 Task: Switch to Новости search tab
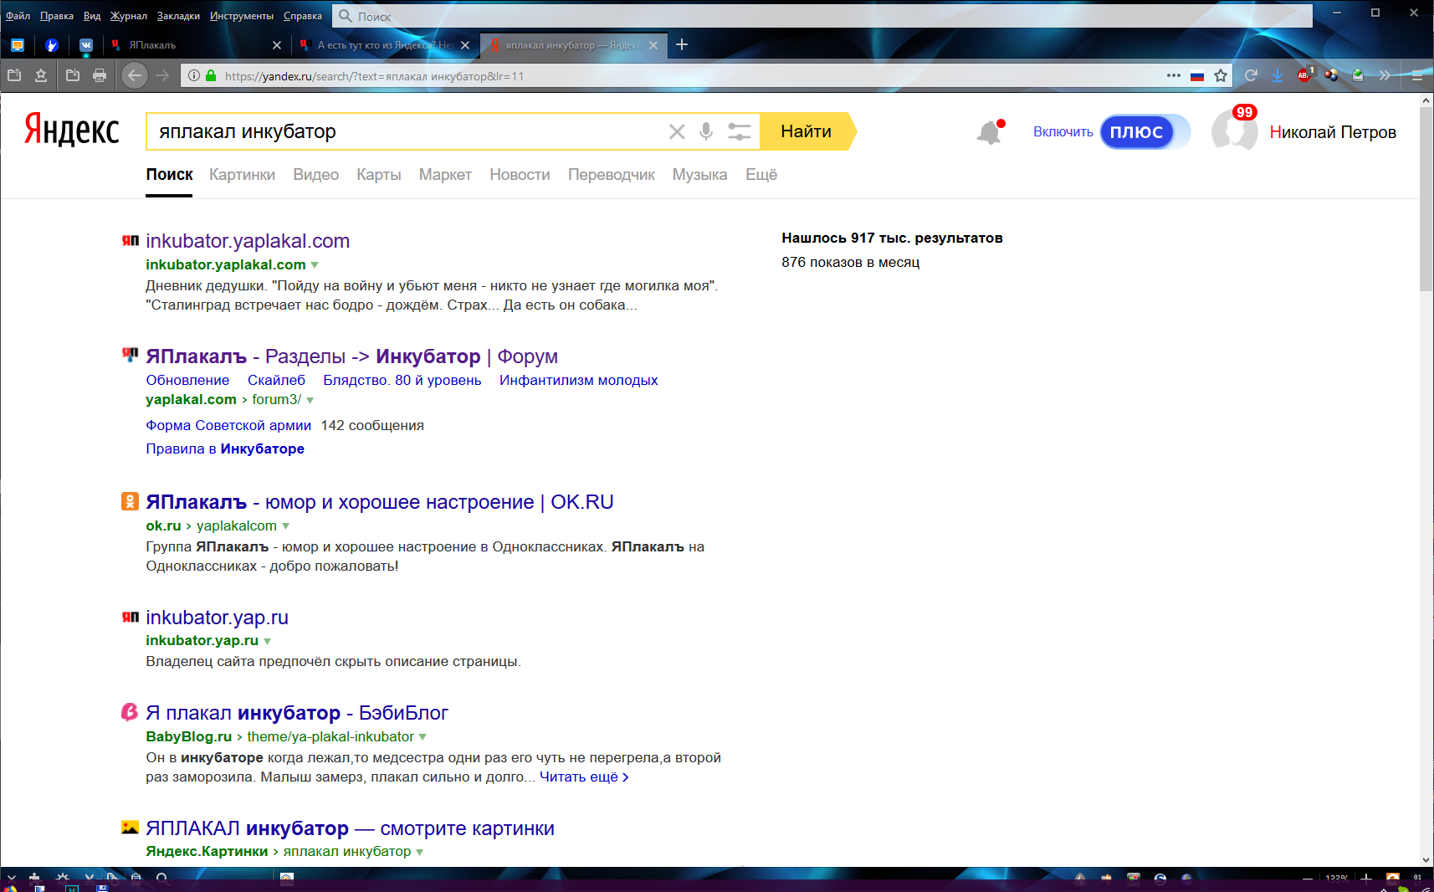pyautogui.click(x=520, y=174)
